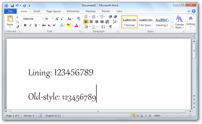Apply subscript formatting
202x124 pixels.
click(x=49, y=25)
